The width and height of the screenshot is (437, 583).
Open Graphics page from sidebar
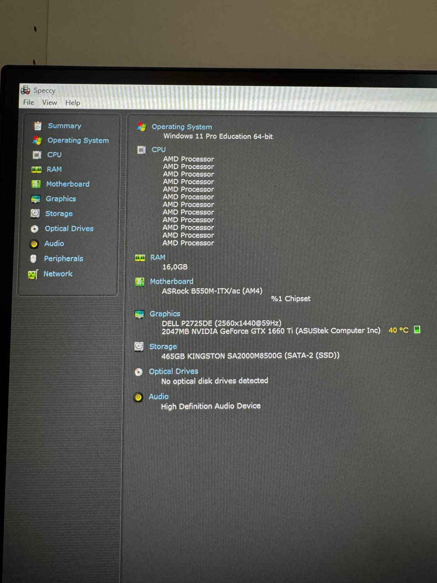click(61, 199)
